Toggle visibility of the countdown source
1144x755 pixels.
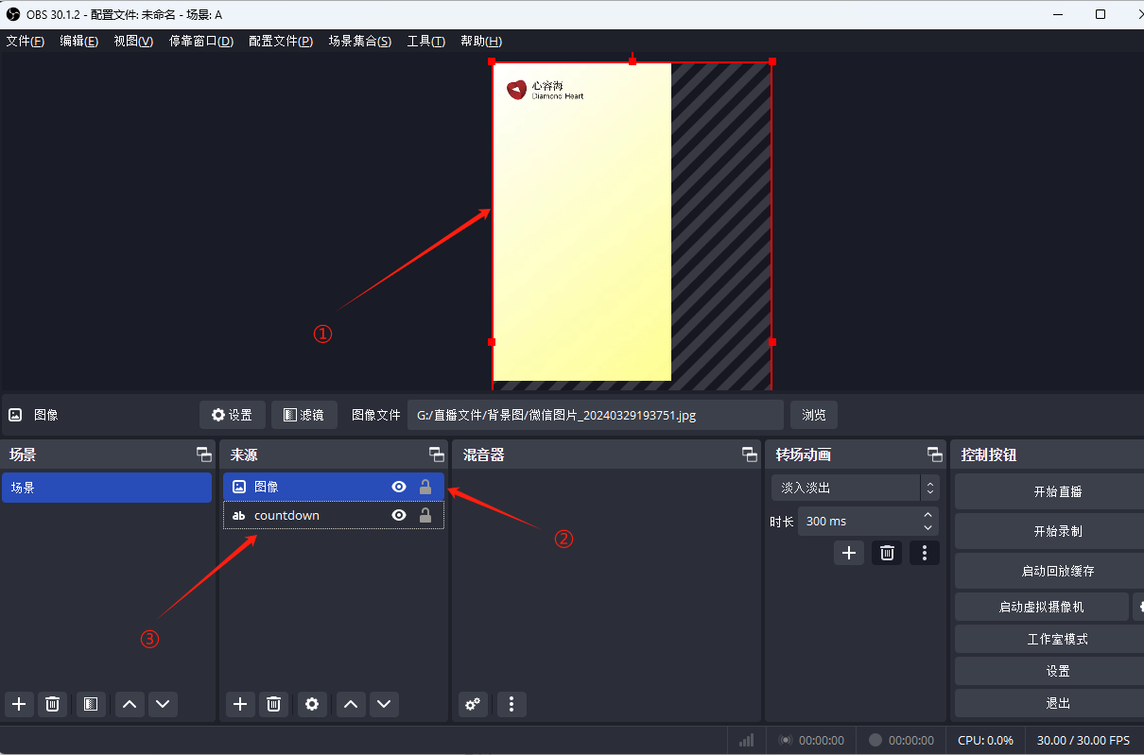coord(399,515)
